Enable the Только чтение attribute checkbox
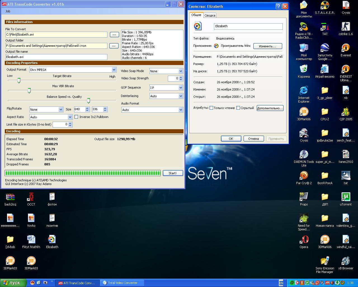Image resolution: width=358 pixels, height=287 pixels. 211,108
